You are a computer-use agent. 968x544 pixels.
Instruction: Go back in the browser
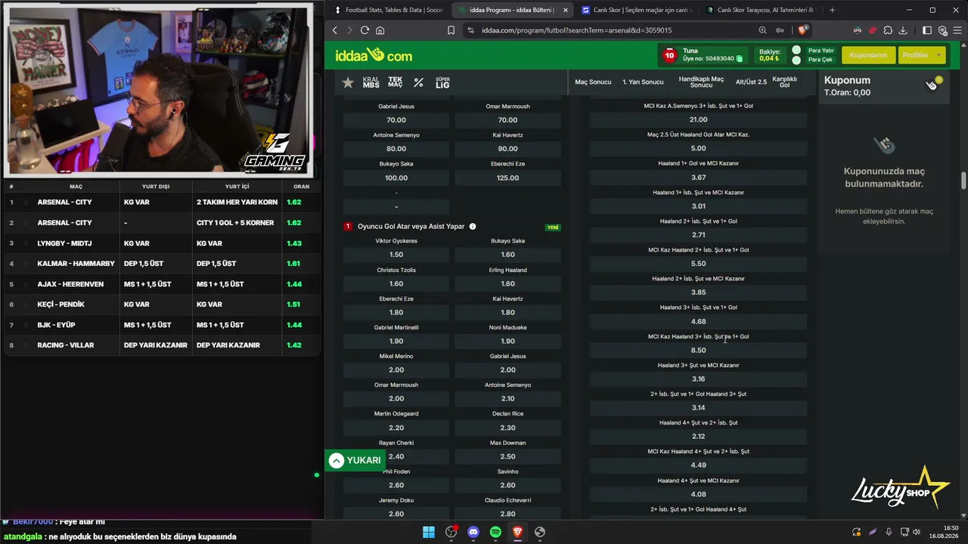click(x=335, y=30)
